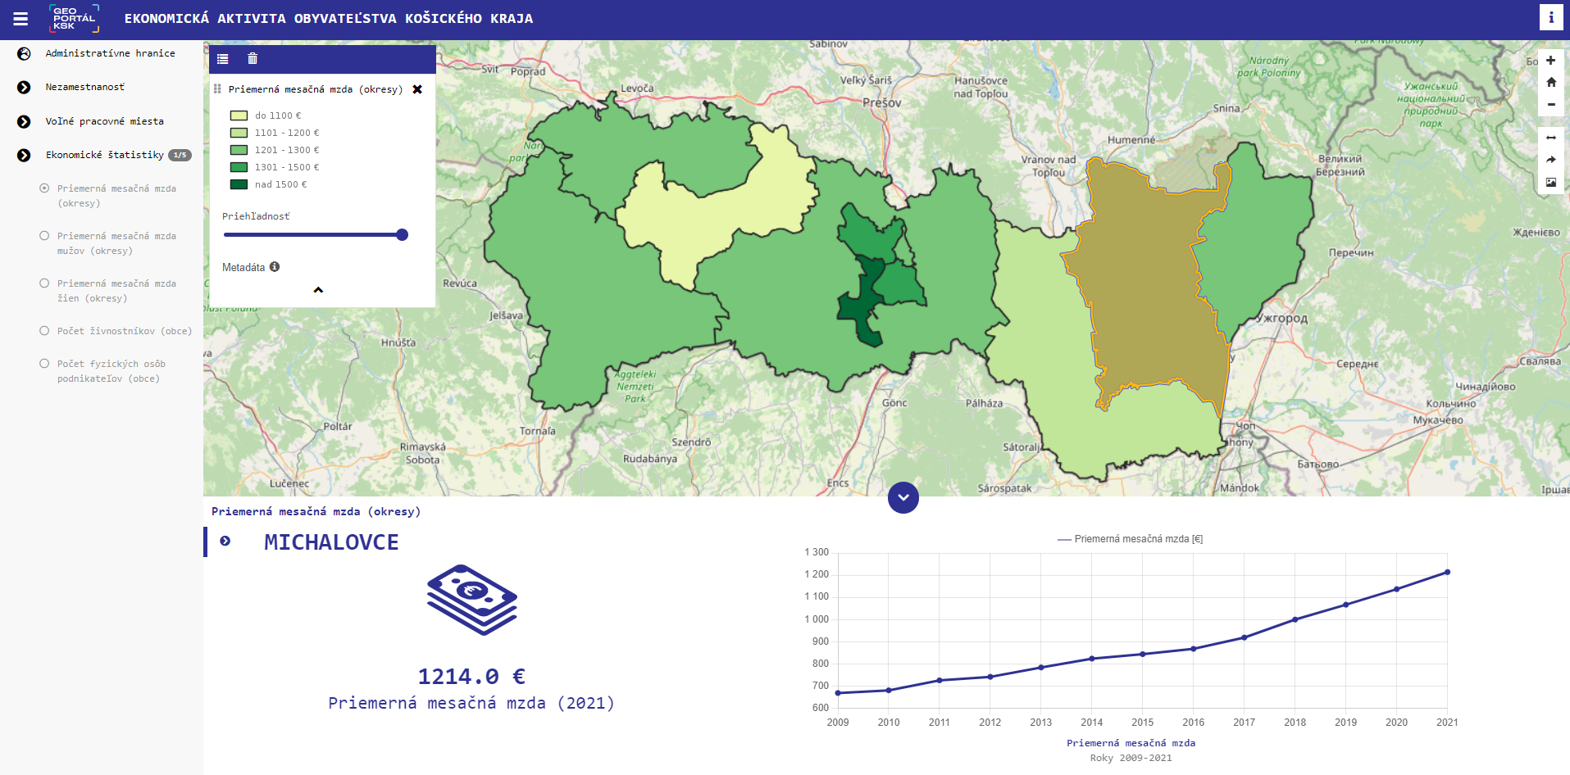Click the 'nad 1500 €' legend swatch
The width and height of the screenshot is (1570, 775).
click(x=239, y=184)
